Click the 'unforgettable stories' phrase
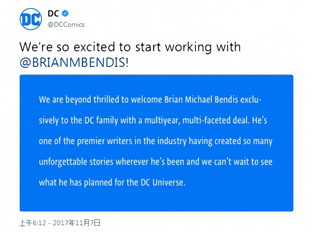 [x=76, y=162]
